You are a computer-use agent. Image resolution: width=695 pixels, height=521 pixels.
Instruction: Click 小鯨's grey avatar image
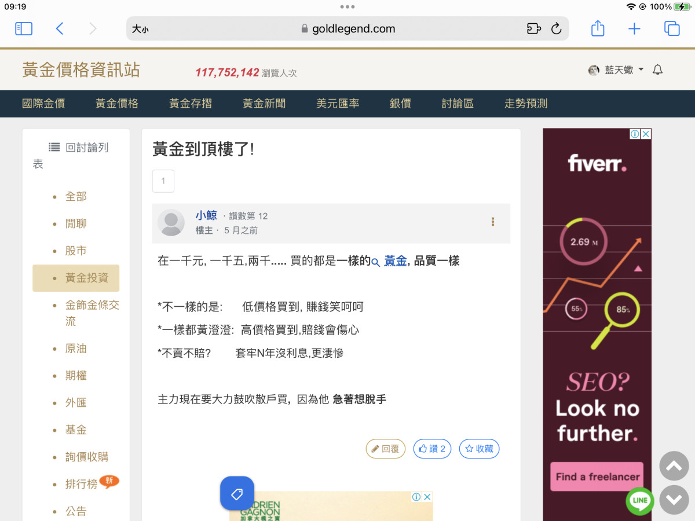click(171, 223)
